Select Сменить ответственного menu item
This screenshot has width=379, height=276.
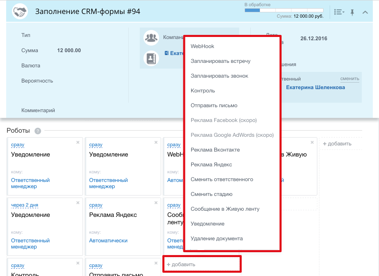point(222,179)
